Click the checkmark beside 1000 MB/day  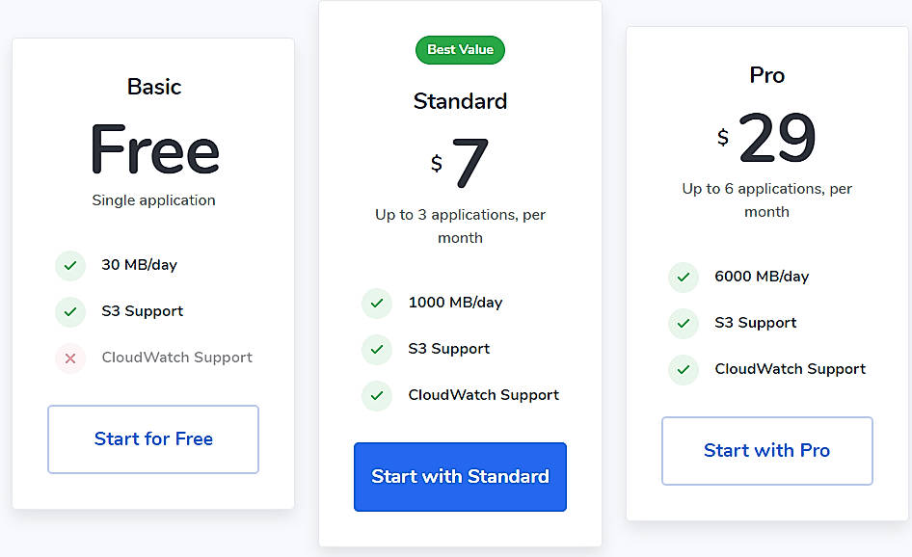pyautogui.click(x=377, y=302)
